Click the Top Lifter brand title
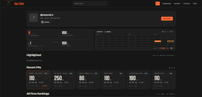Viewport: 202px width, 97px height. tap(19, 4)
